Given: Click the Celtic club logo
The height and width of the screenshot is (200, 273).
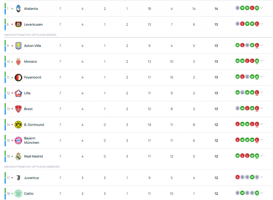Looking at the screenshot, I should (x=18, y=194).
